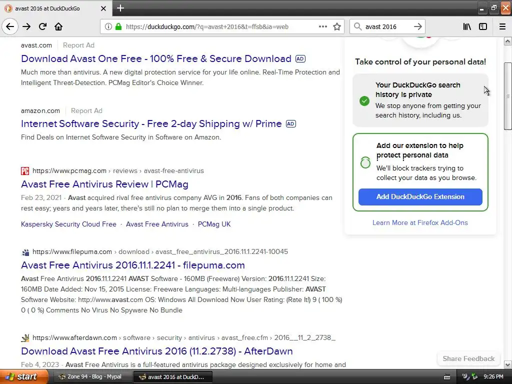Click the Share Feedback button

468,359
